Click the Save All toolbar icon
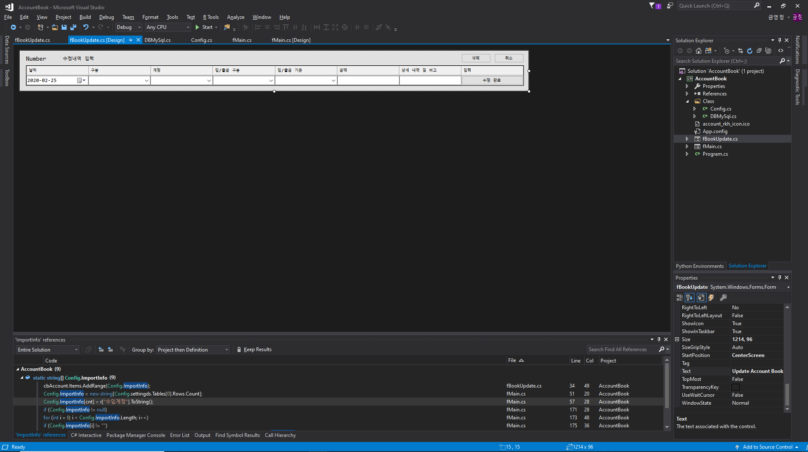Image resolution: width=808 pixels, height=452 pixels. click(x=73, y=27)
